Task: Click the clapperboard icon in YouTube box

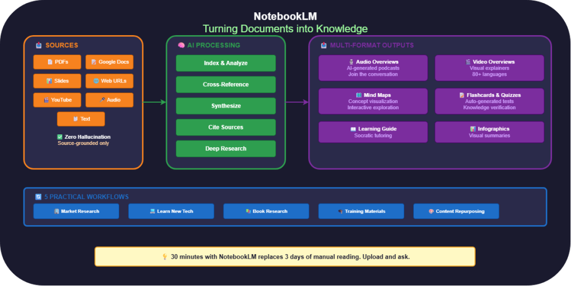Action: [x=46, y=100]
